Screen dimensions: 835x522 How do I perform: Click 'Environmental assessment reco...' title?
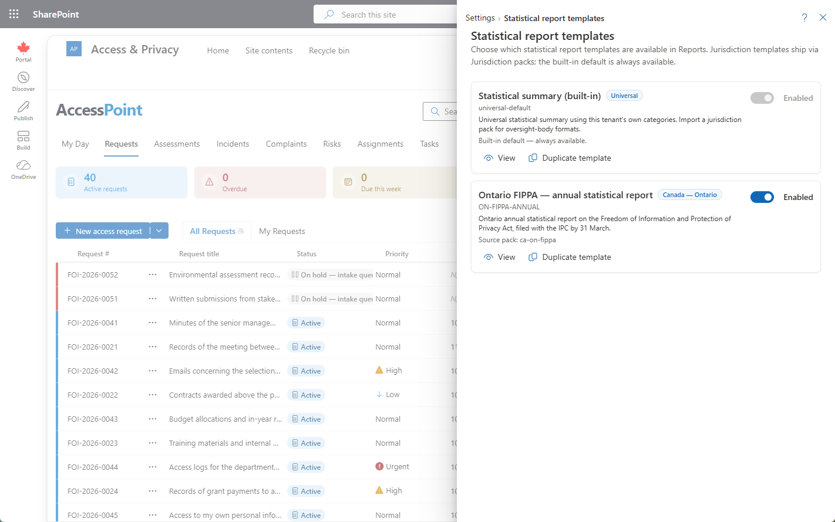coord(225,274)
